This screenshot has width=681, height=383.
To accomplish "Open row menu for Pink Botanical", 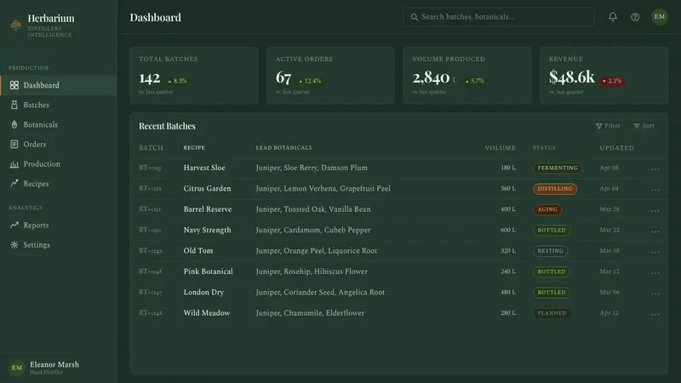I will [655, 272].
